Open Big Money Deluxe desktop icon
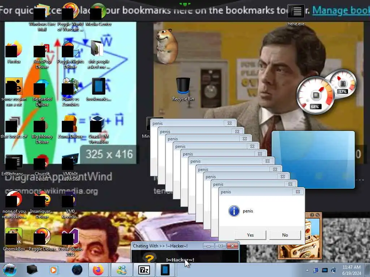This screenshot has width=370, height=277. [x=42, y=130]
